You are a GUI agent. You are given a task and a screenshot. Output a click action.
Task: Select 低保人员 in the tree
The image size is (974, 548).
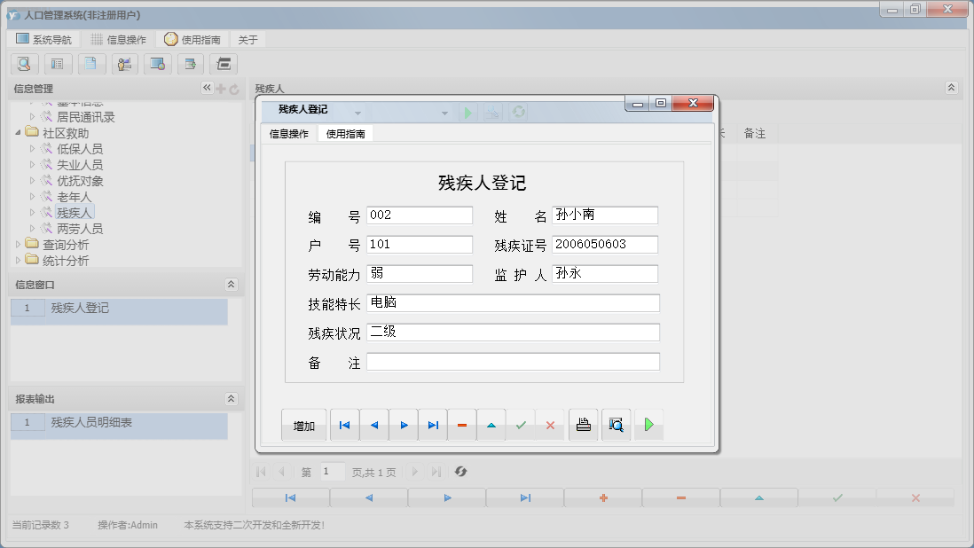coord(79,149)
